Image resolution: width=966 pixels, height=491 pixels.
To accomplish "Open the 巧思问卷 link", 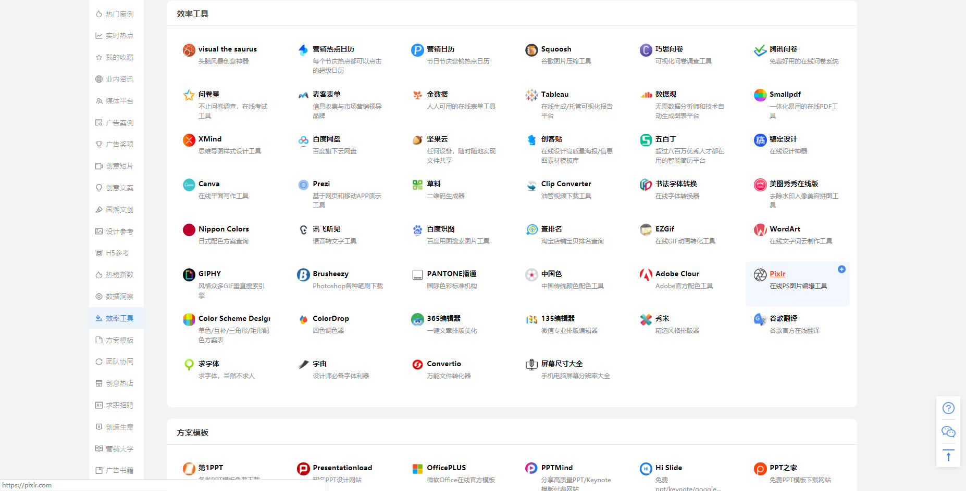I will pos(670,49).
